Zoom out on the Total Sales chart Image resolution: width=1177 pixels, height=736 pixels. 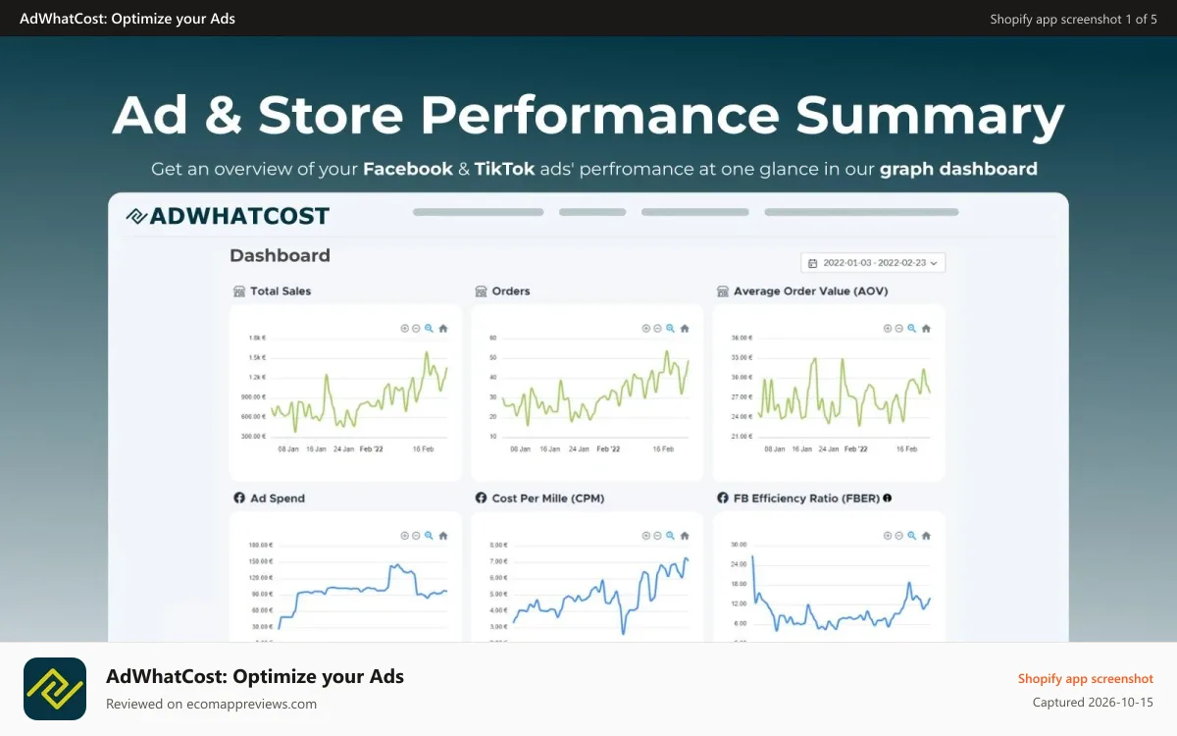416,329
